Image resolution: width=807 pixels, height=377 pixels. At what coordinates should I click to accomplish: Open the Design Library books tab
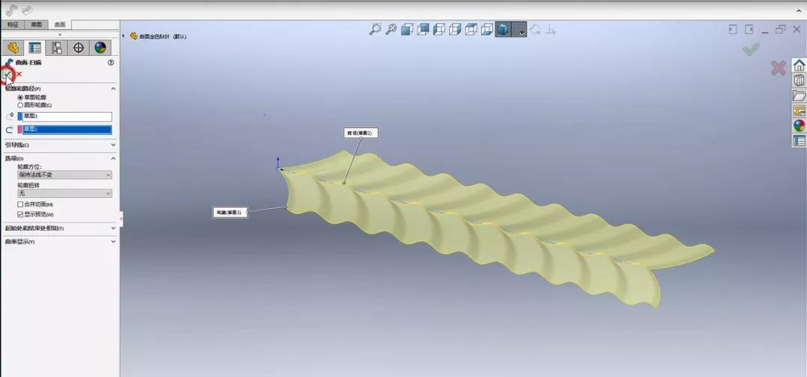point(800,80)
